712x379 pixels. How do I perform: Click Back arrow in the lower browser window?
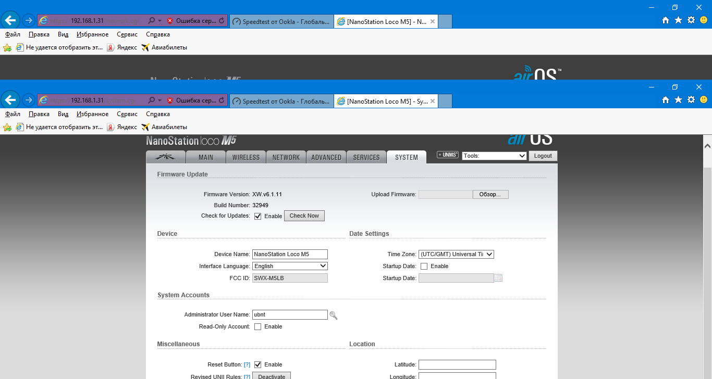coord(11,100)
